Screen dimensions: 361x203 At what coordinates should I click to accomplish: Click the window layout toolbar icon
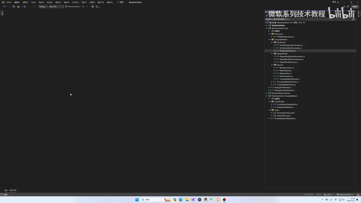tap(97, 6)
